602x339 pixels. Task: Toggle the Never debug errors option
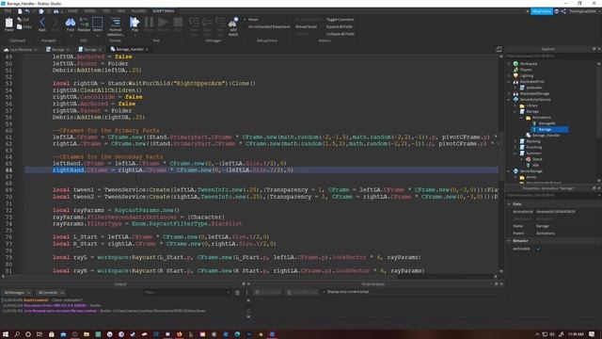[x=250, y=20]
